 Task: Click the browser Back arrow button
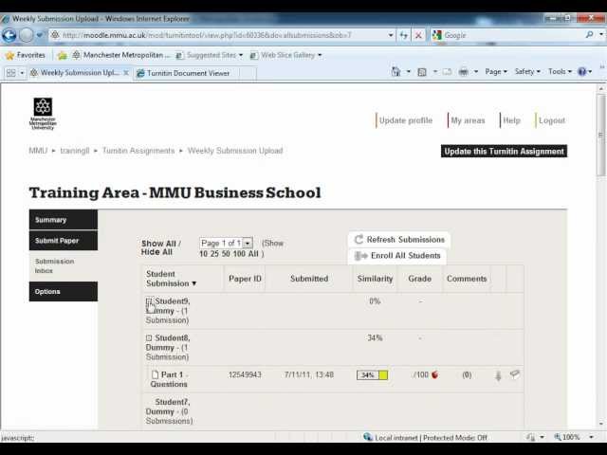tap(9, 35)
